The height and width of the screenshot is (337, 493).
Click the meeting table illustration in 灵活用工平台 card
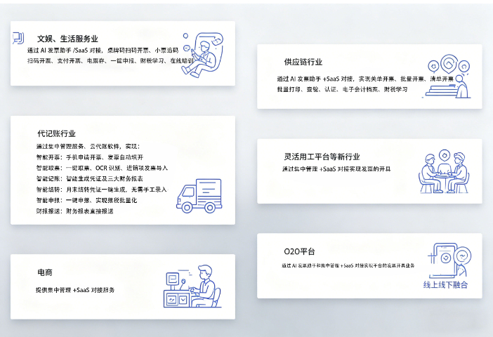tap(444, 171)
